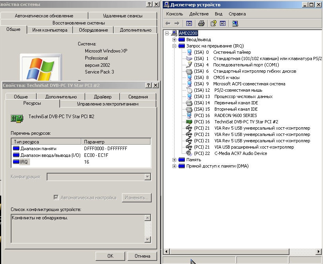Image resolution: width=323 pixels, height=264 pixels.
Task: Collapse the AMD2200 root node
Action: click(167, 33)
